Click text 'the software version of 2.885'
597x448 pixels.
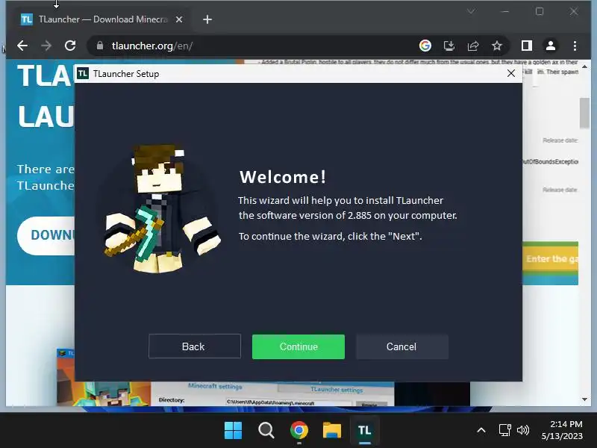[x=305, y=216]
